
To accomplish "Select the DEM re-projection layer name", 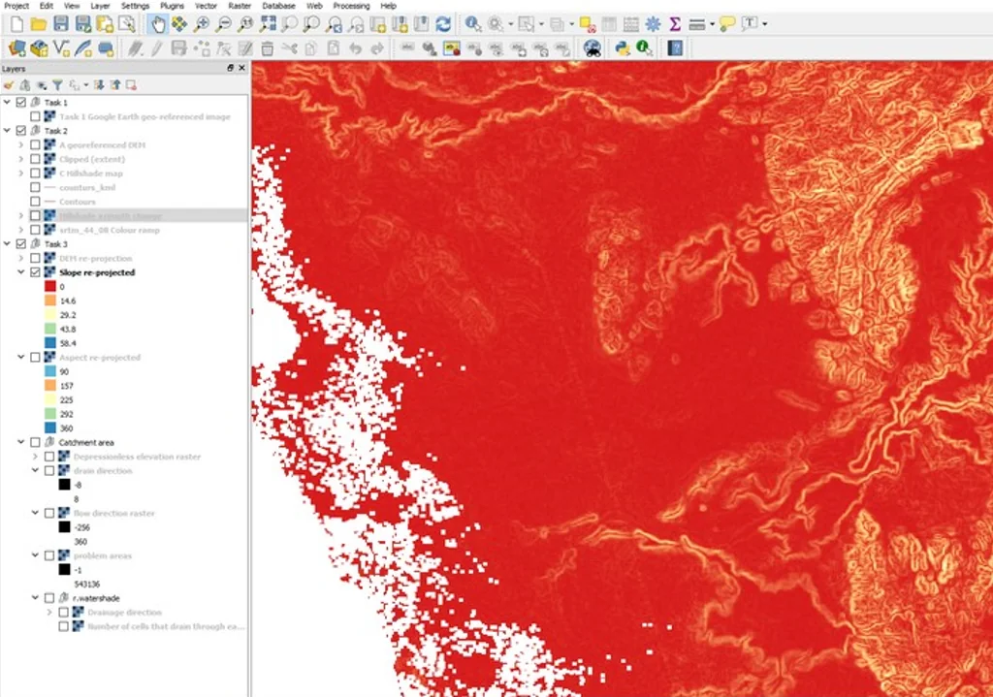I will point(96,258).
